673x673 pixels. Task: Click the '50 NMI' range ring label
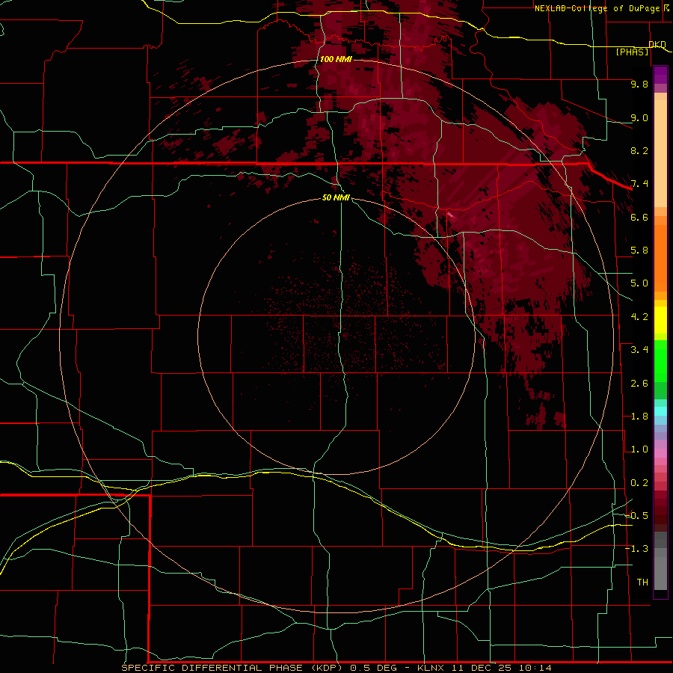click(x=336, y=197)
